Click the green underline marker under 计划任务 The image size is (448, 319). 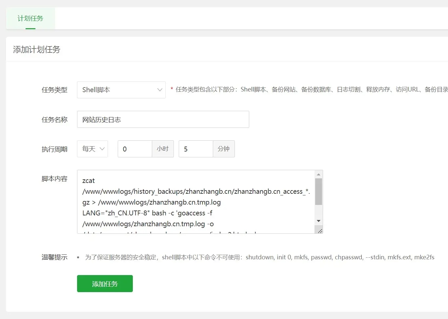[x=31, y=29]
